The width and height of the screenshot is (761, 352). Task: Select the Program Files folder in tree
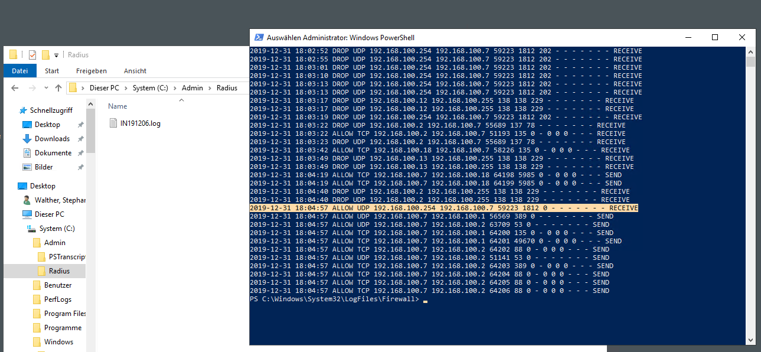tap(65, 314)
